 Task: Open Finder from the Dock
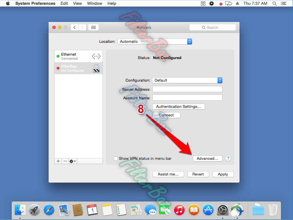click(20, 210)
